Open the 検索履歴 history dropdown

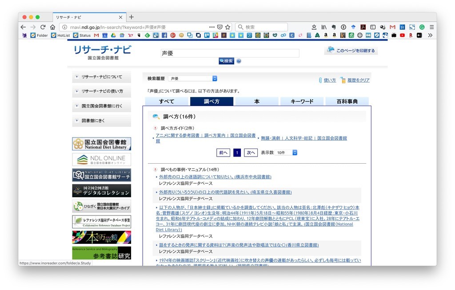pyautogui.click(x=193, y=78)
